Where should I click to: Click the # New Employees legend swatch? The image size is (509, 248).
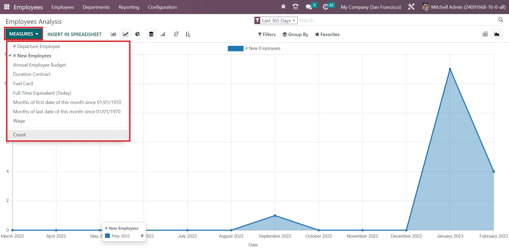point(235,49)
